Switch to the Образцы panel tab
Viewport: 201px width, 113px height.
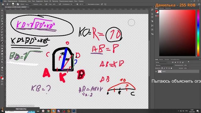click(161, 8)
